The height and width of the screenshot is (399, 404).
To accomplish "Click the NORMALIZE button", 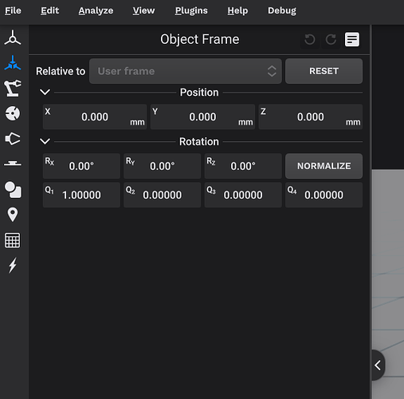I will coord(324,166).
